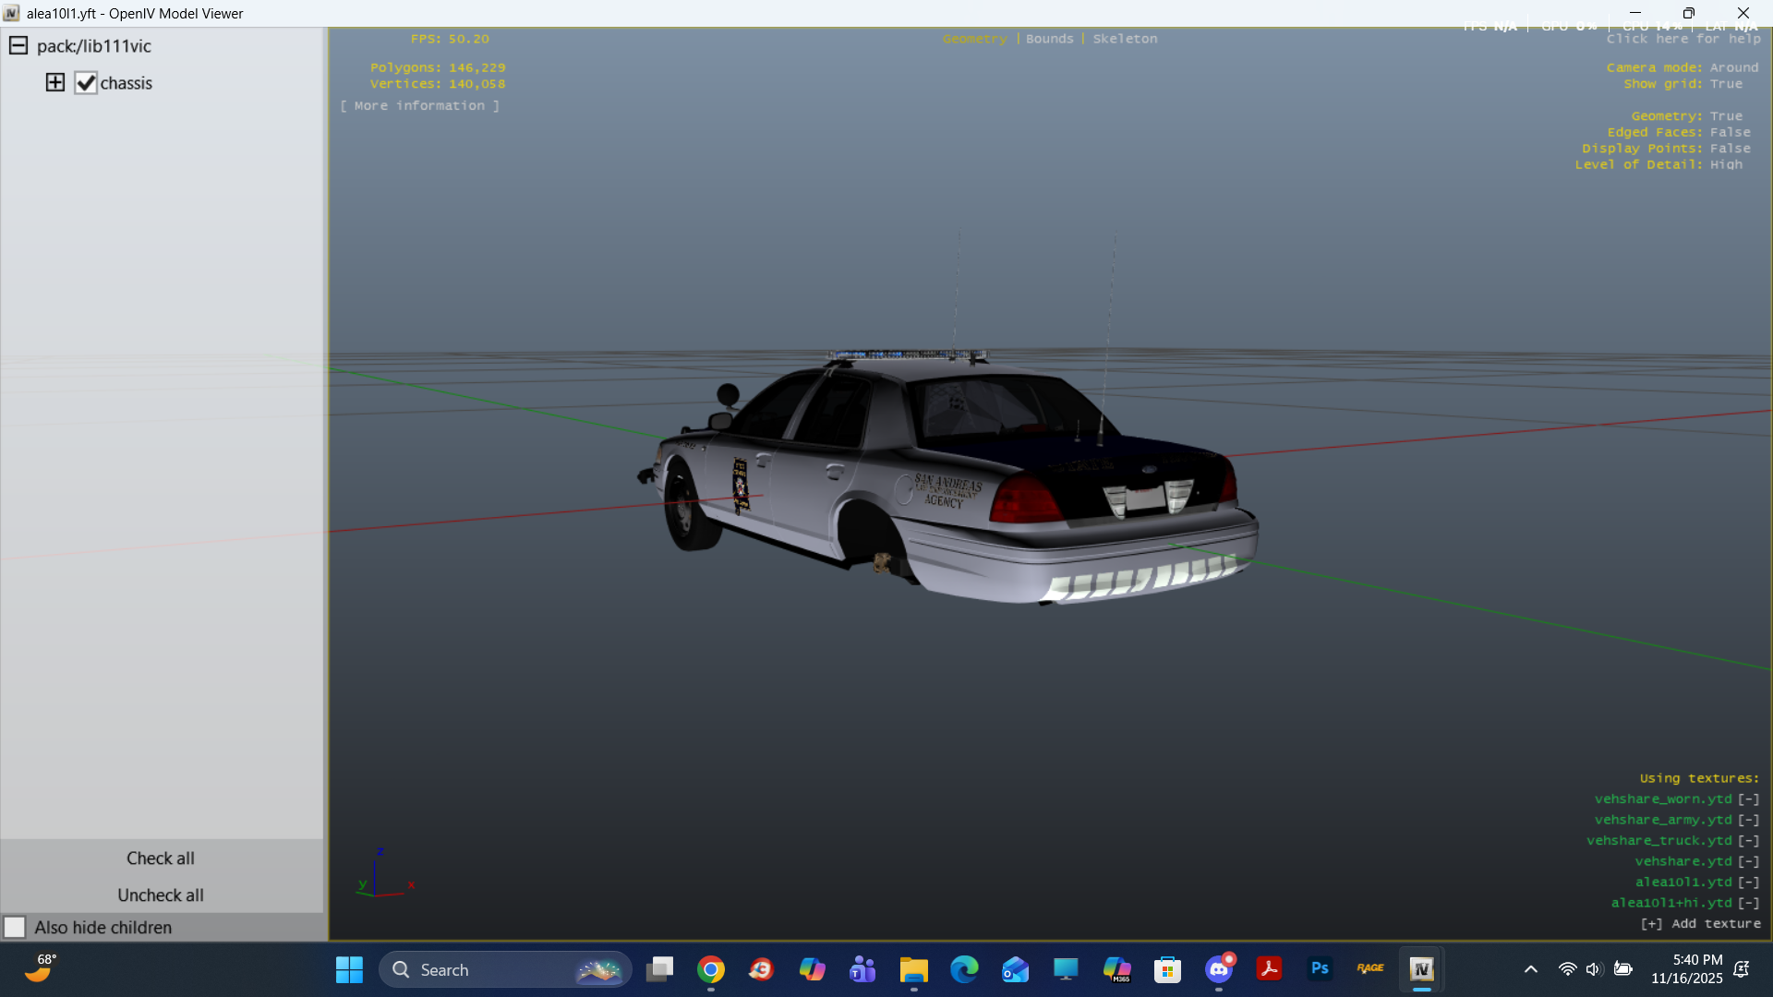
Task: Click the Uncheck all button
Action: point(161,895)
